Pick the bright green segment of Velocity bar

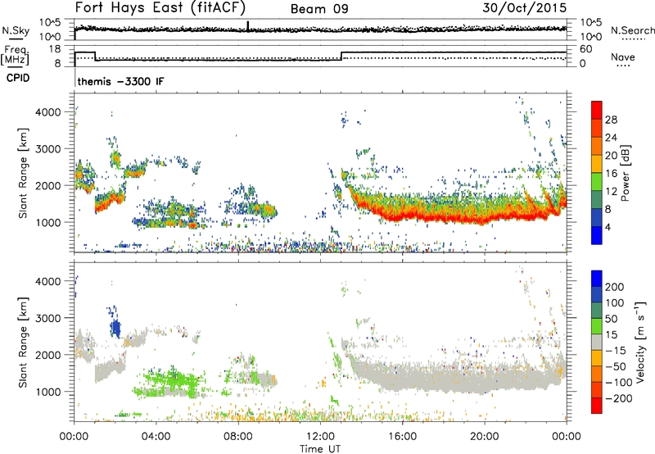(x=597, y=326)
